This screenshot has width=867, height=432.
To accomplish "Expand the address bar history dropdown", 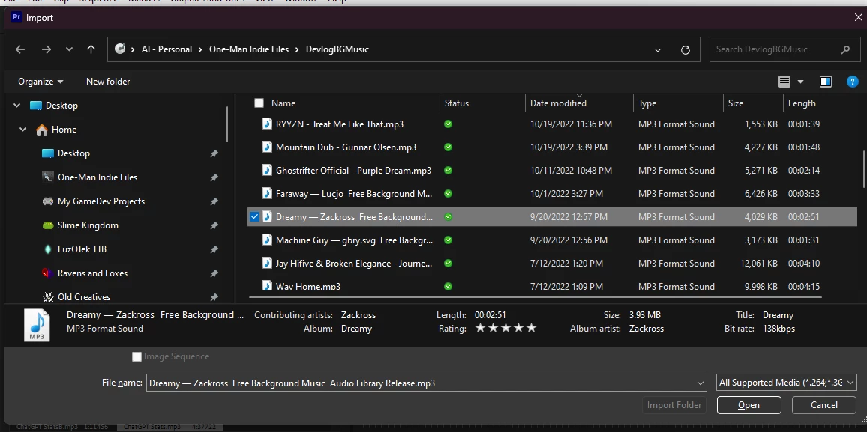I will coord(658,49).
